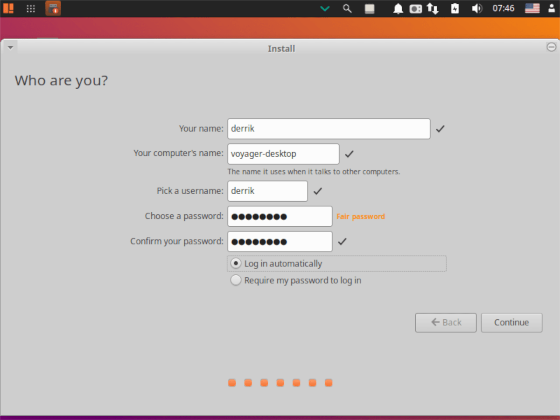This screenshot has height=420, width=560.
Task: Open the US flag keyboard layout indicator
Action: tap(532, 8)
